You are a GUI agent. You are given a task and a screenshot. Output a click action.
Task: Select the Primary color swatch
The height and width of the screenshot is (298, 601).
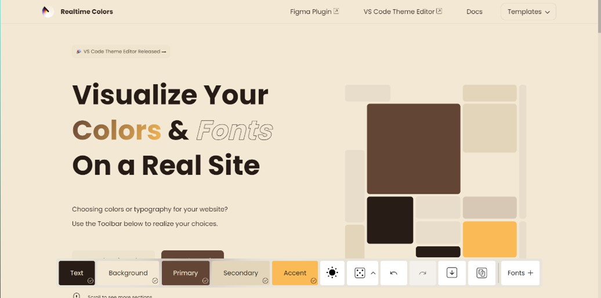coord(185,273)
